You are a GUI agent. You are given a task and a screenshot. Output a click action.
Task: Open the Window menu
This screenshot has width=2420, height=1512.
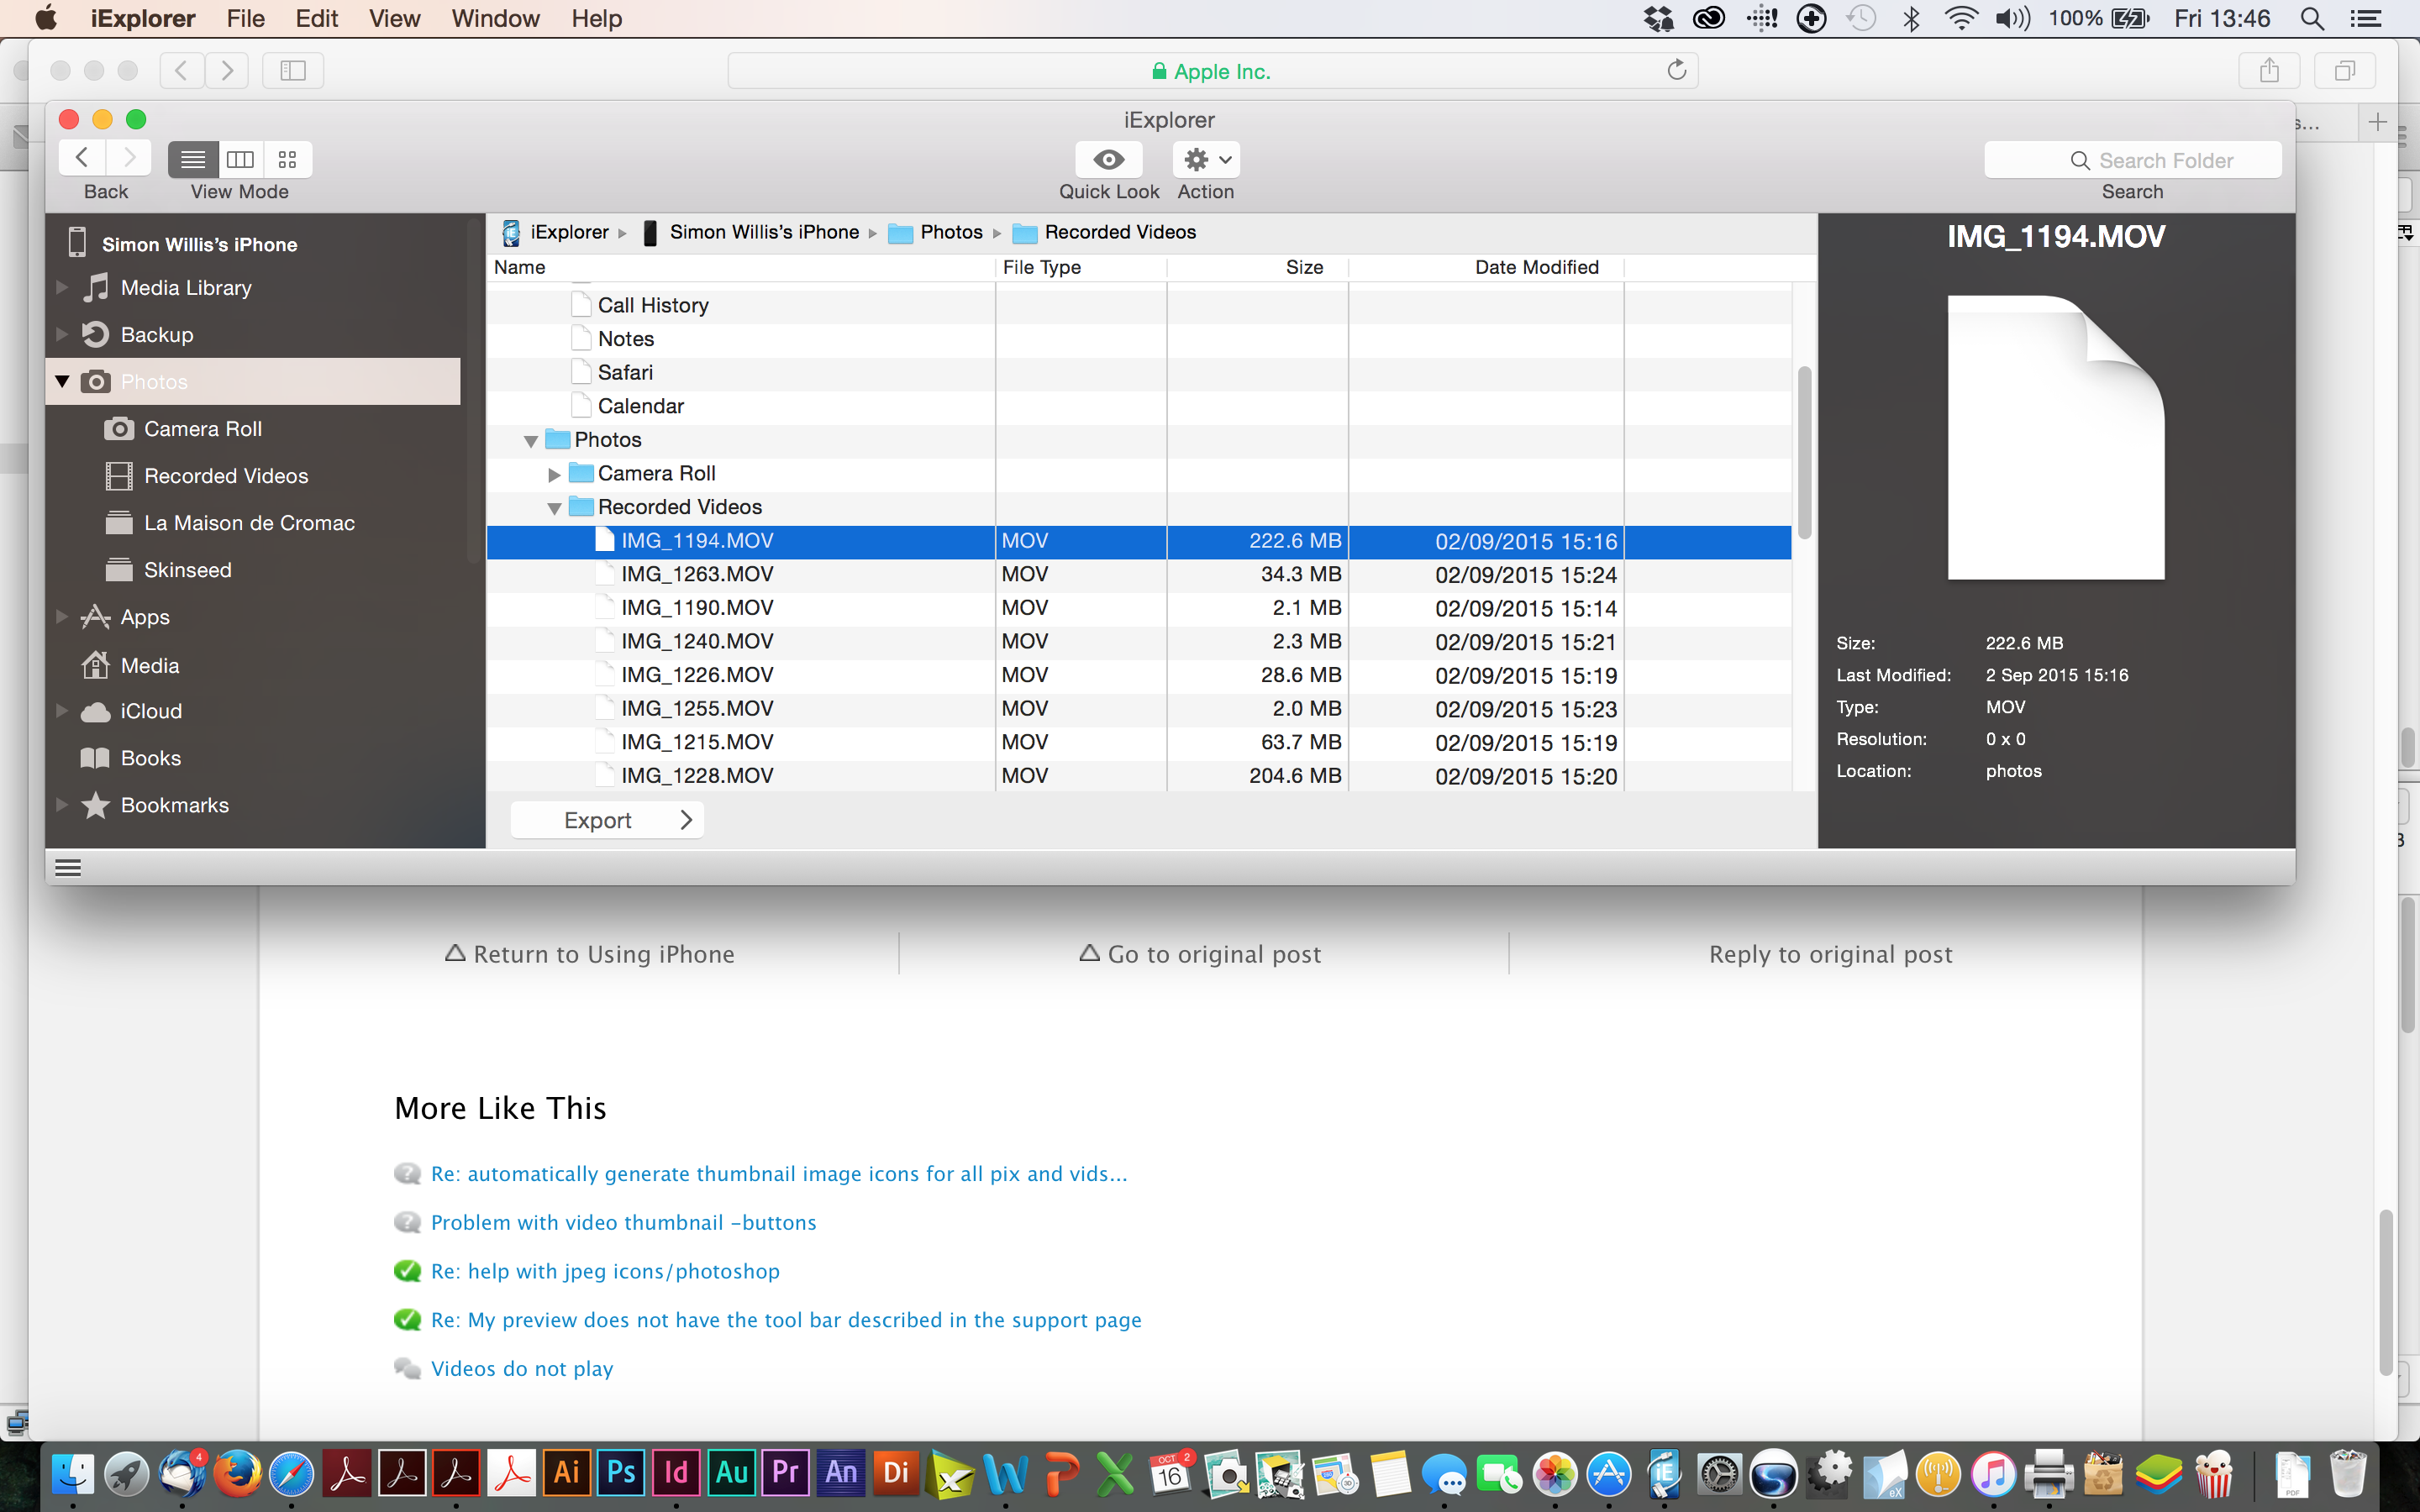click(x=495, y=18)
